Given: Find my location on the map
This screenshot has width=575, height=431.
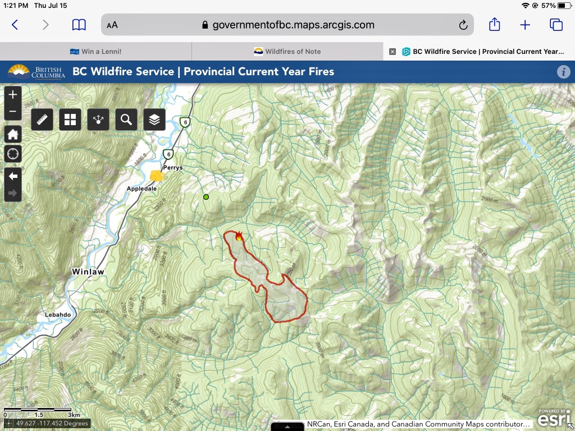Looking at the screenshot, I should (13, 154).
